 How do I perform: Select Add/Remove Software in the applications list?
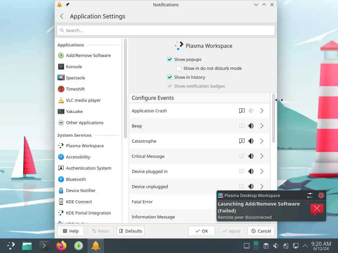[x=88, y=55]
